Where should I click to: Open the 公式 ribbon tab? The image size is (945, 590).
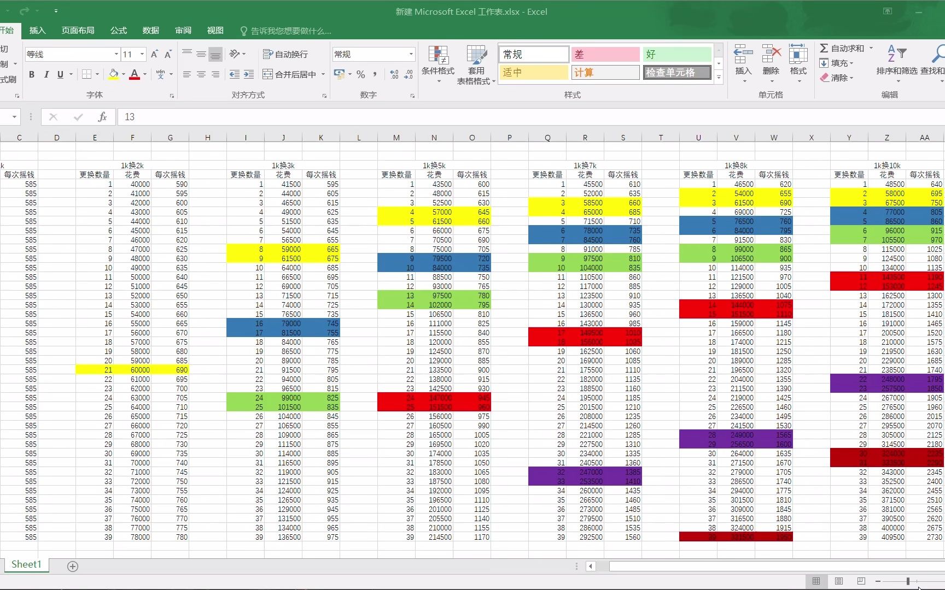(118, 31)
